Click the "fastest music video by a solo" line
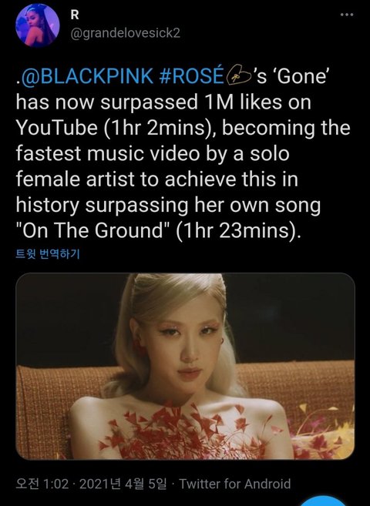Viewport: 370px width, 506px height. pyautogui.click(x=153, y=153)
